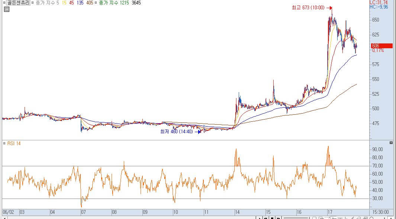The height and width of the screenshot is (219, 396).
Task: Select the gray 종가 지수 5 moving-average label
Action: click(x=48, y=3)
